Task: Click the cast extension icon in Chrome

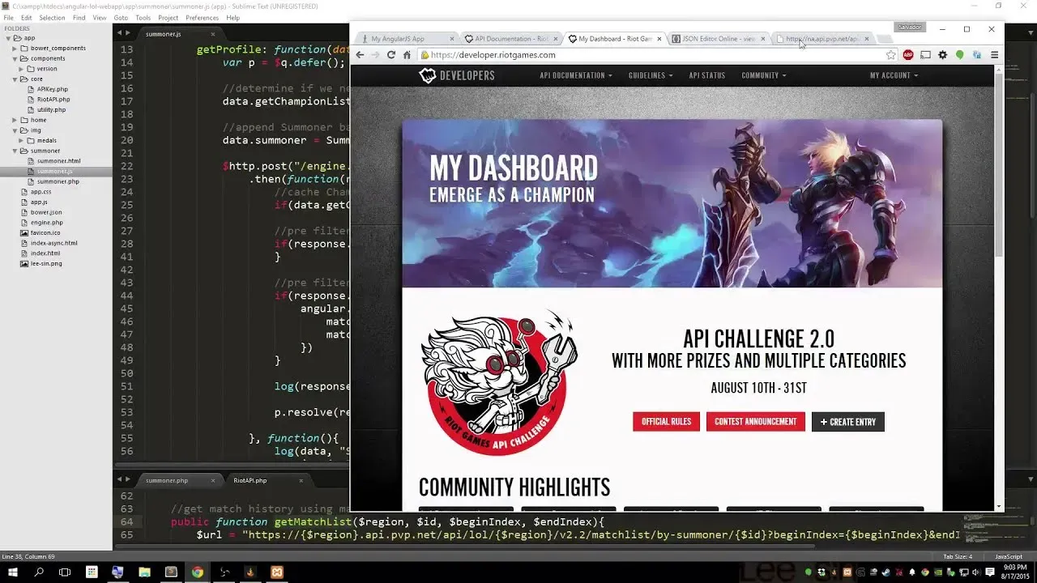Action: [x=925, y=55]
